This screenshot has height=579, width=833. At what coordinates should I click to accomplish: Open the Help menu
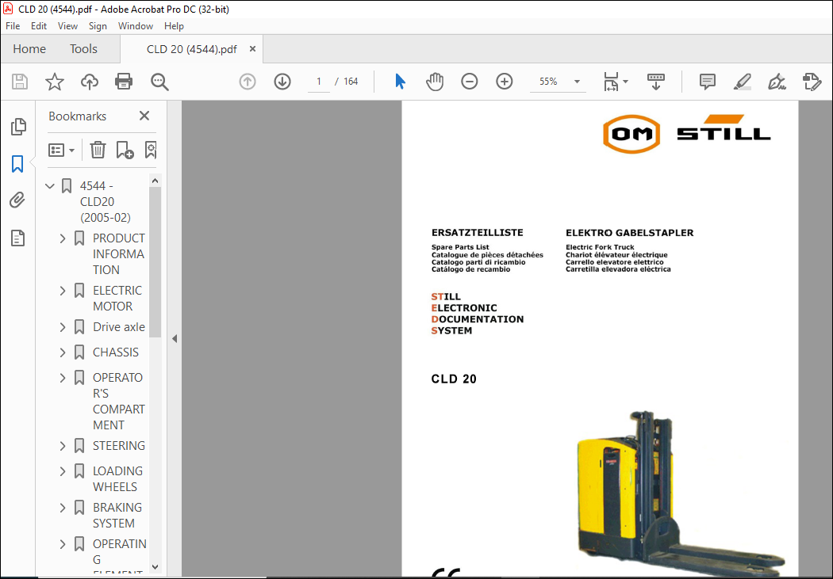174,26
